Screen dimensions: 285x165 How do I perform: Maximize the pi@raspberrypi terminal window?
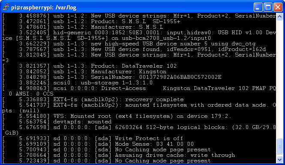(268, 7)
